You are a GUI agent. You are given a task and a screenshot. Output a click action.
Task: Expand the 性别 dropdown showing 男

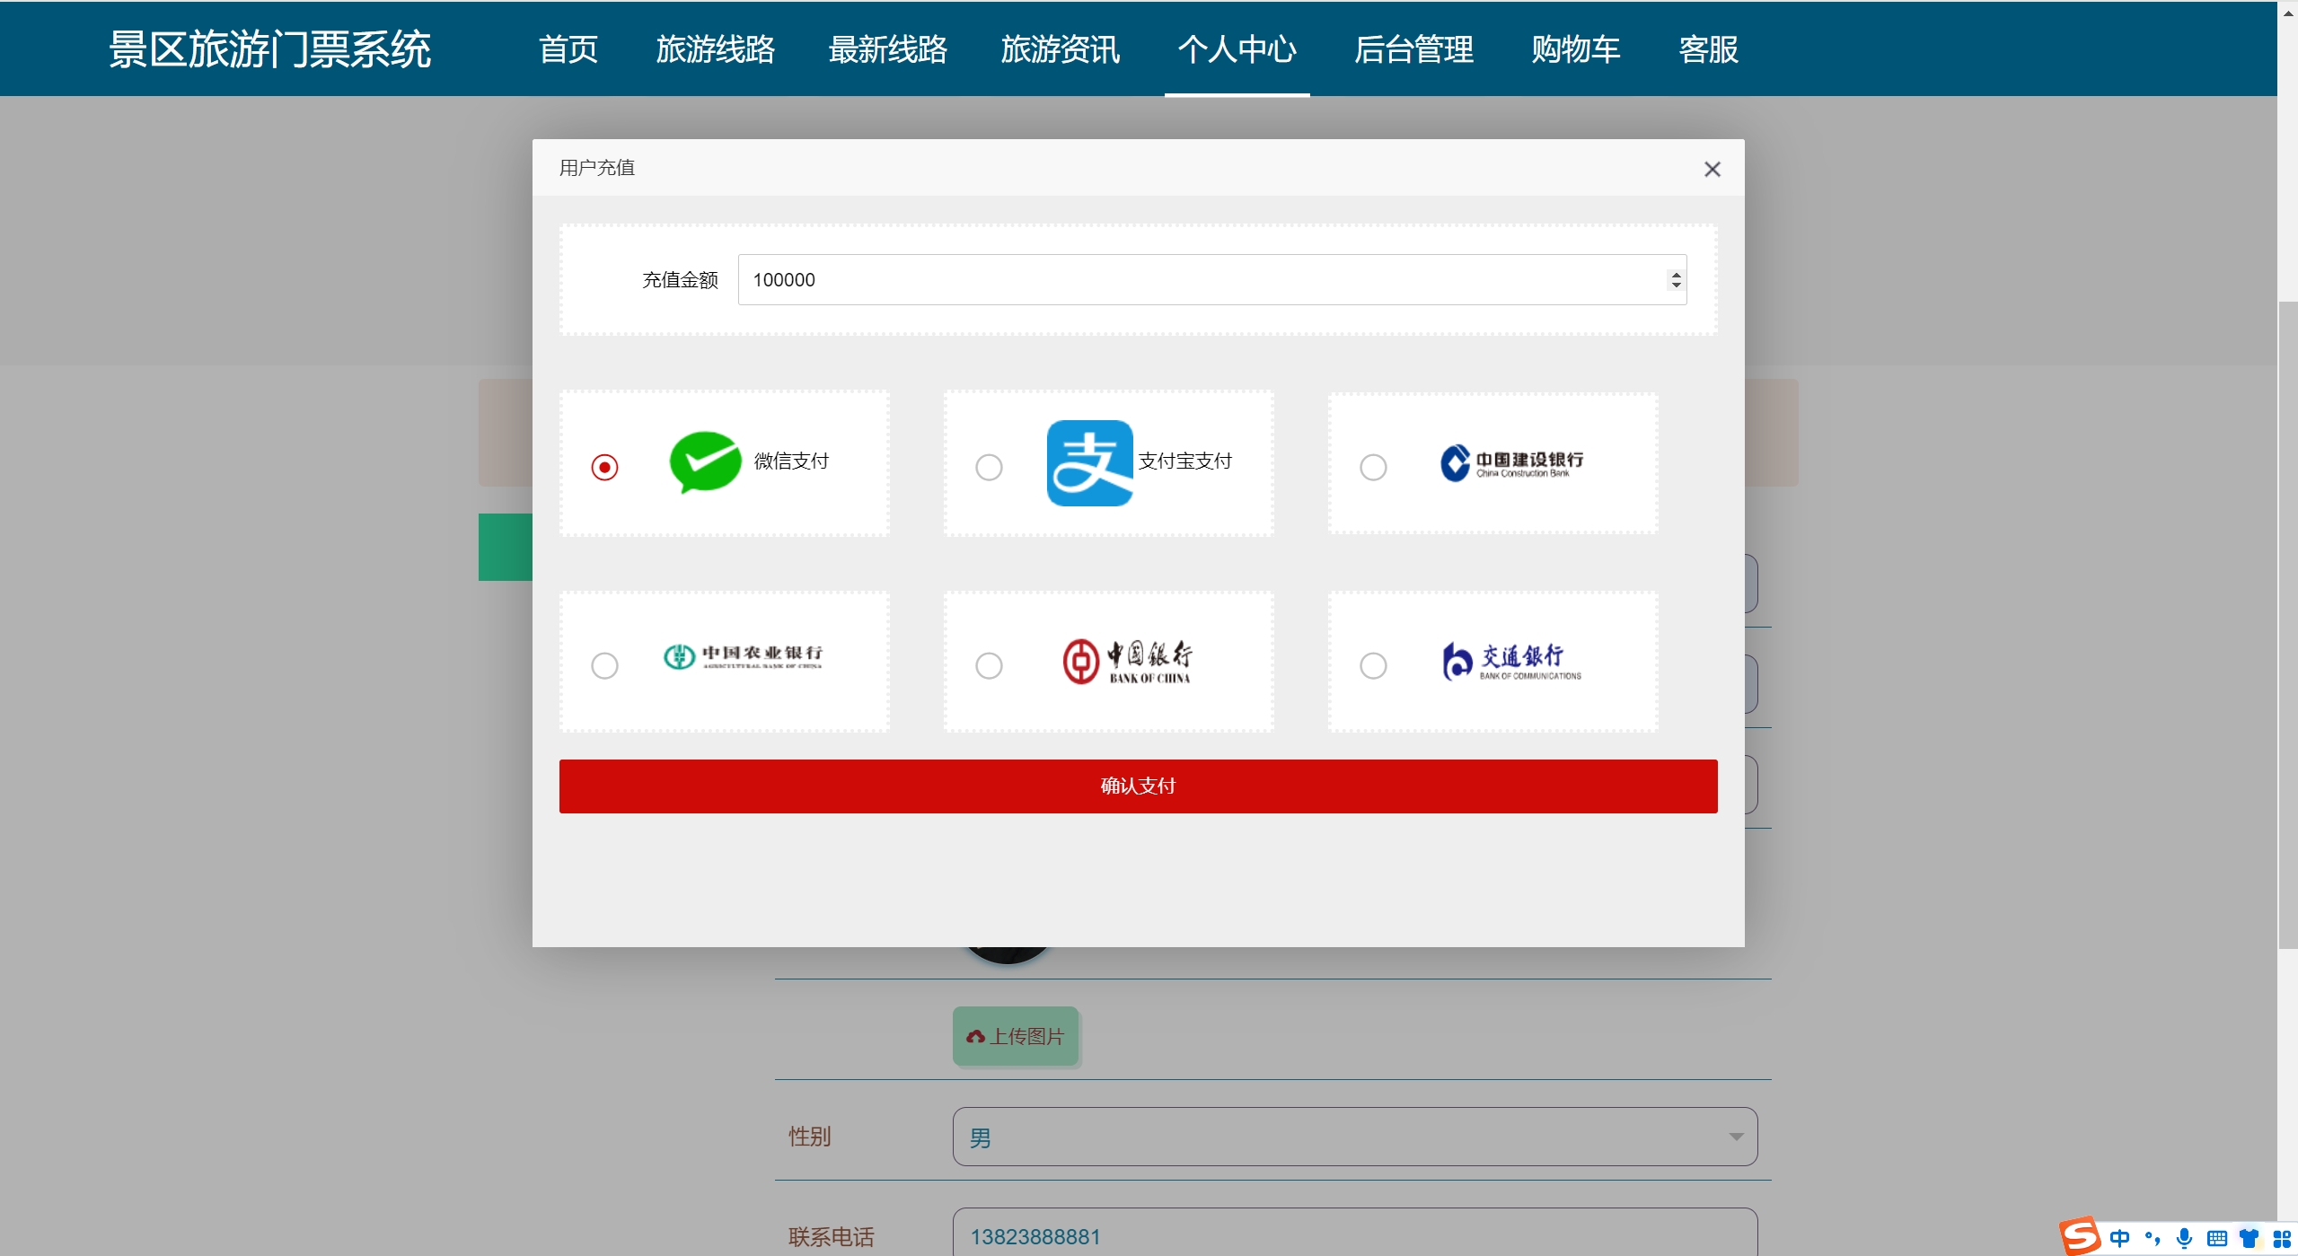(x=1353, y=1137)
